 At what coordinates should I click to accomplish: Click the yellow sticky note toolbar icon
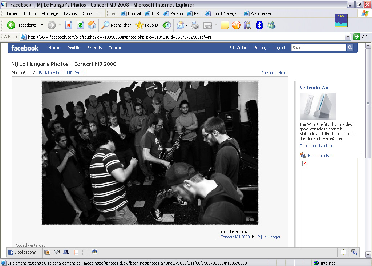[225, 25]
